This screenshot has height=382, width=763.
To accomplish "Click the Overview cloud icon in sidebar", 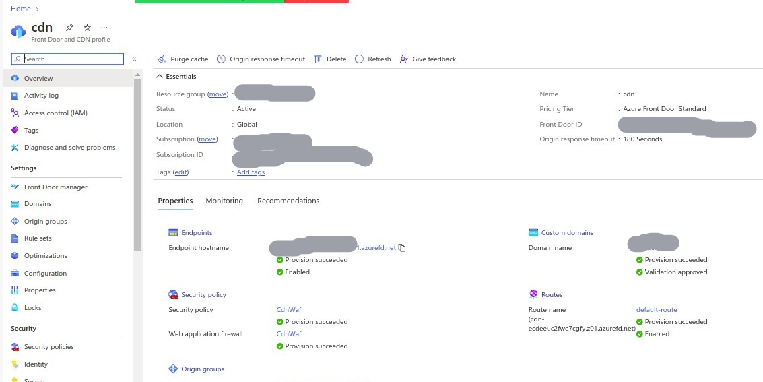I will (x=15, y=78).
